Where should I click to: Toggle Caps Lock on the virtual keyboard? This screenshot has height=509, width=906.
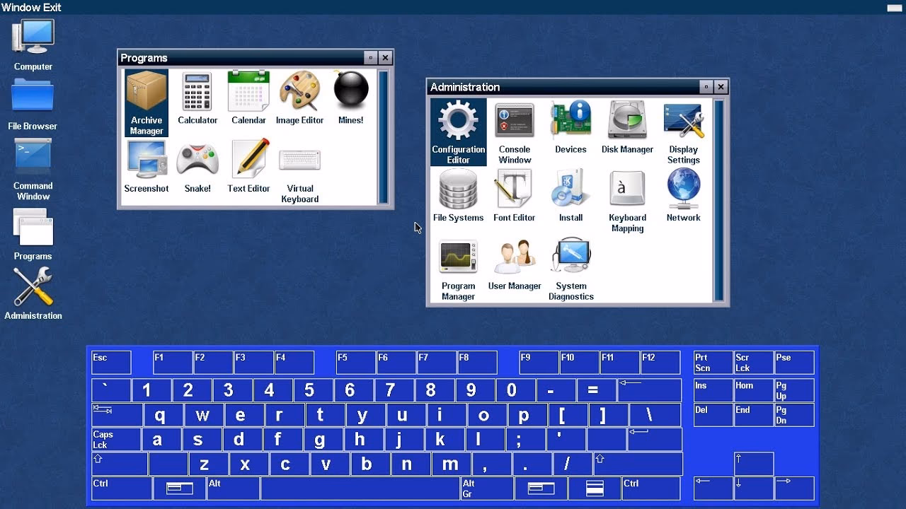(x=115, y=439)
